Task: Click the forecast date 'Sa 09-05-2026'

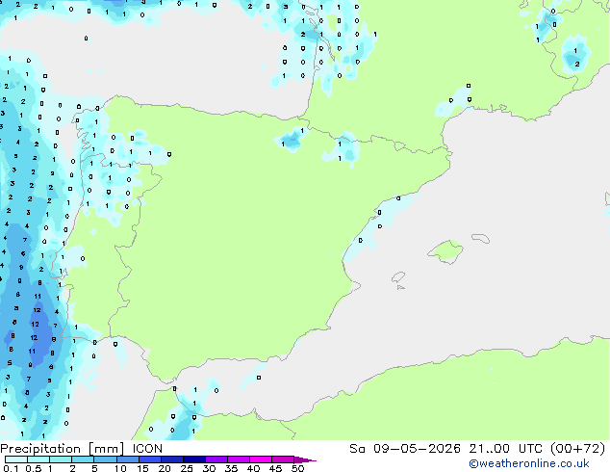Action: (x=405, y=449)
